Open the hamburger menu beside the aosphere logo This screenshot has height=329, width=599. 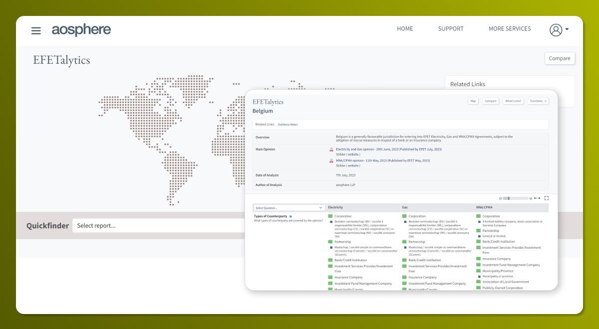(36, 30)
